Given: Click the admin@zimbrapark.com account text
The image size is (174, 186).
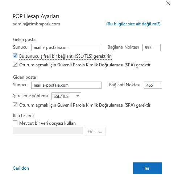Looking at the screenshot, I should click(x=36, y=24).
